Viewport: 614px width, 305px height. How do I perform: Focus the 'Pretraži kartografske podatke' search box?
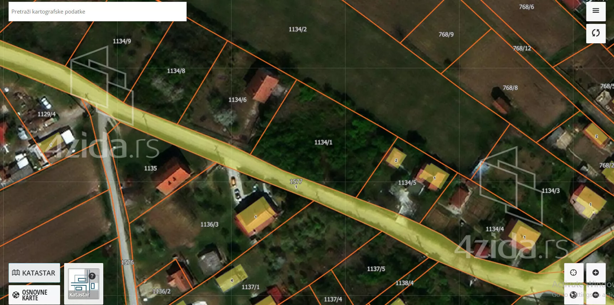point(97,12)
